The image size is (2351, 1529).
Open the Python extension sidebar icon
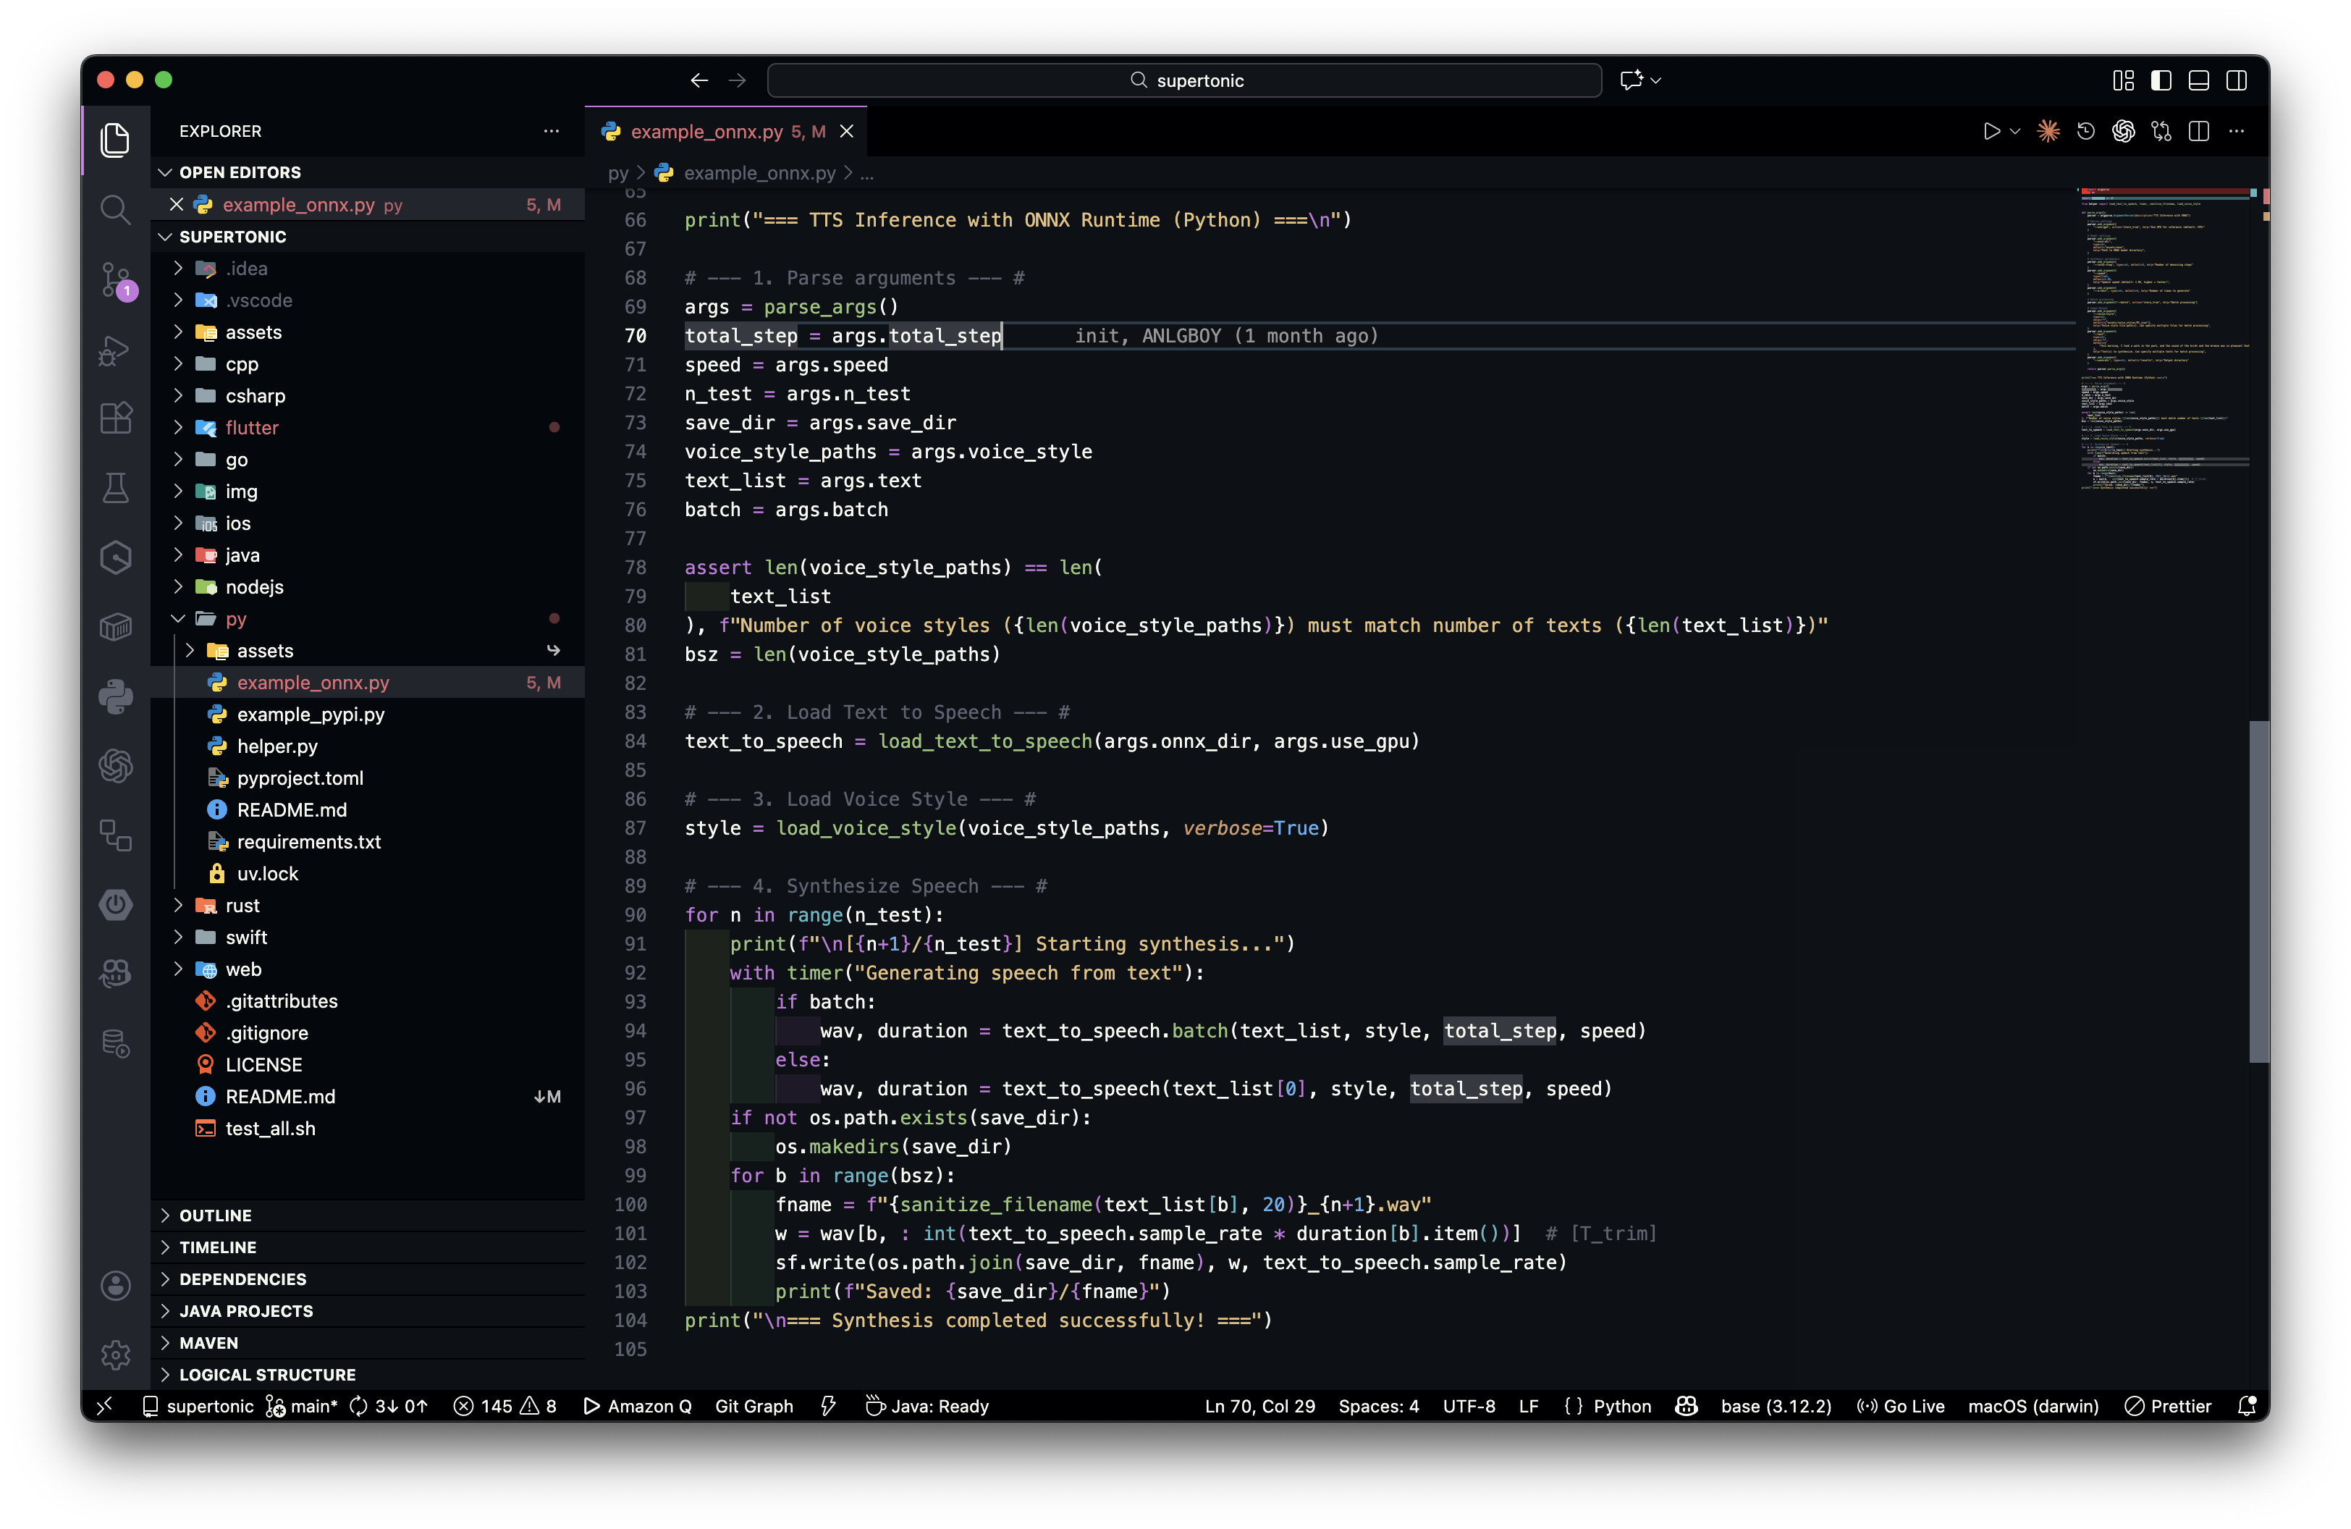[x=116, y=696]
